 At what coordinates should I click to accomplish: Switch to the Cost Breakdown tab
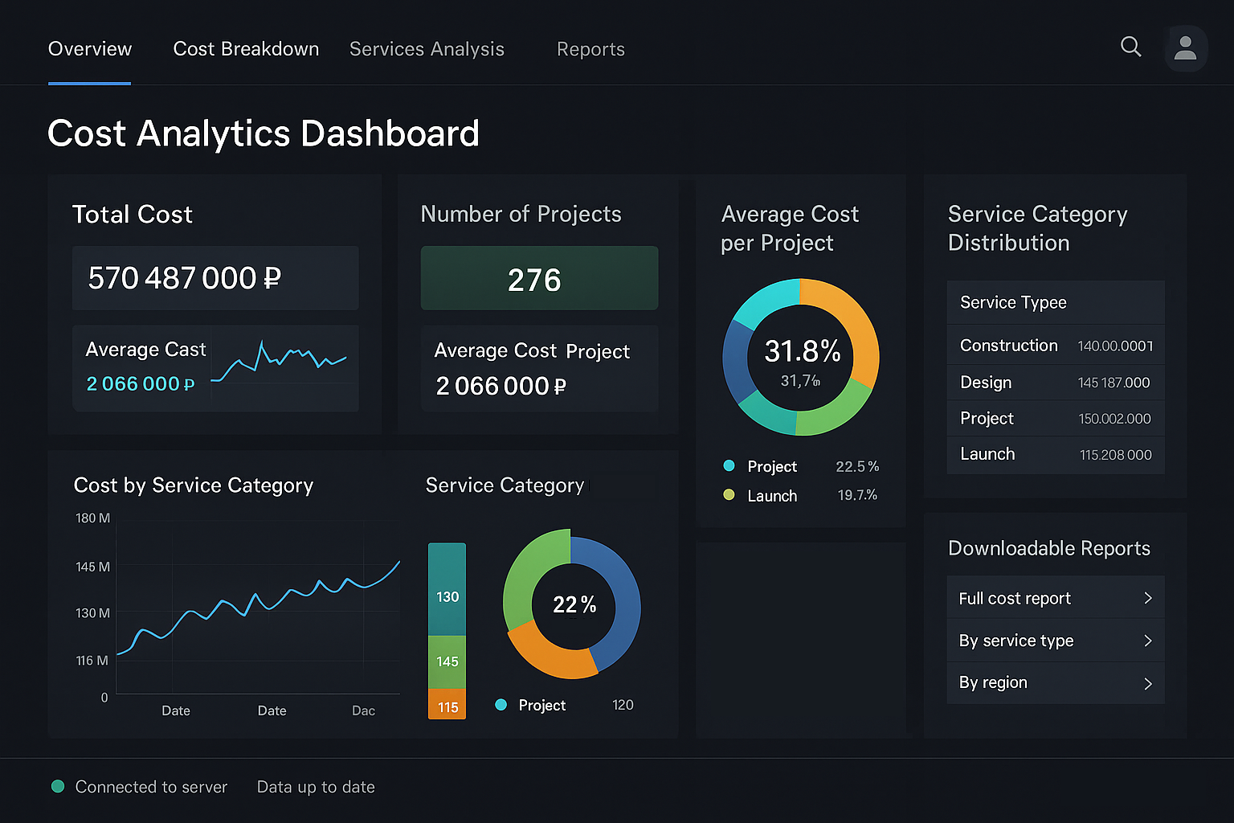coord(246,49)
